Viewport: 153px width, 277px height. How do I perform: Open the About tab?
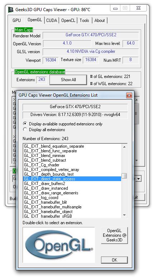pyautogui.click(x=100, y=20)
